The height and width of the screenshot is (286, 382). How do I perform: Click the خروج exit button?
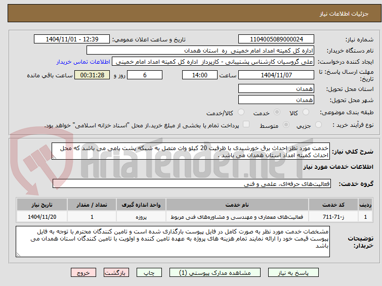pos(83,273)
